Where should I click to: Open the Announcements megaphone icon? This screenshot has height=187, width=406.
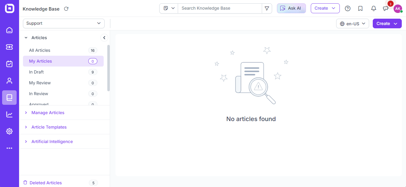coord(385,9)
